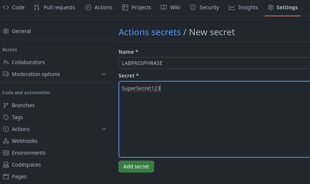Go to the Security tab
This screenshot has height=184, width=310.
tap(204, 7)
